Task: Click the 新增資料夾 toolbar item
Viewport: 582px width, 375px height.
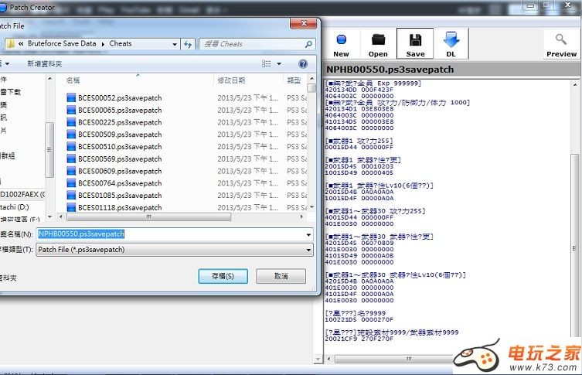Action: (x=44, y=63)
